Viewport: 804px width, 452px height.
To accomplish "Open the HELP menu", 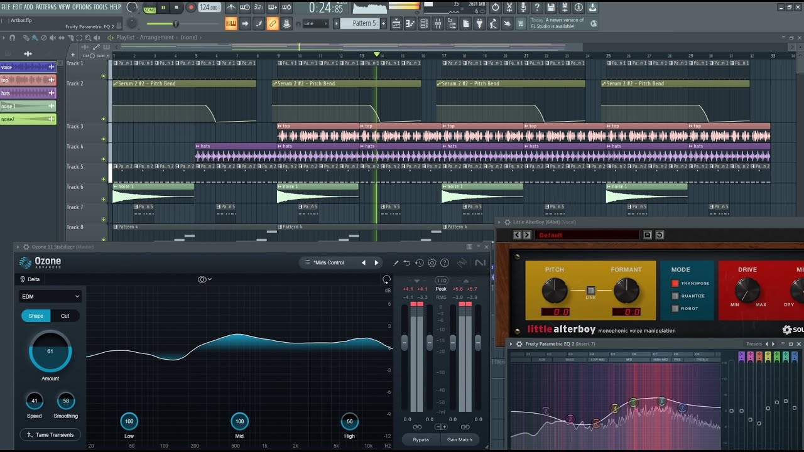I will point(116,7).
